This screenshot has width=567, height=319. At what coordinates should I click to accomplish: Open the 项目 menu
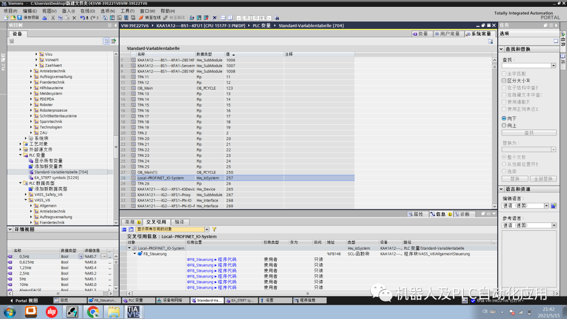coord(10,11)
